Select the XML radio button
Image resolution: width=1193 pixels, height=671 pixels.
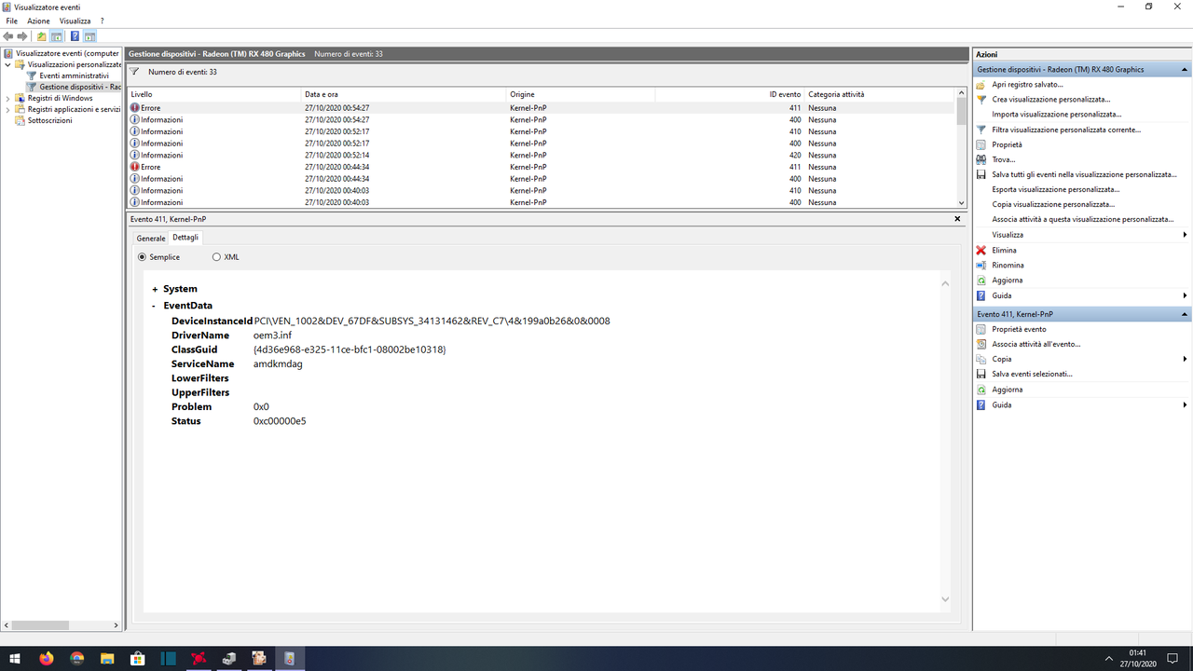coord(217,257)
